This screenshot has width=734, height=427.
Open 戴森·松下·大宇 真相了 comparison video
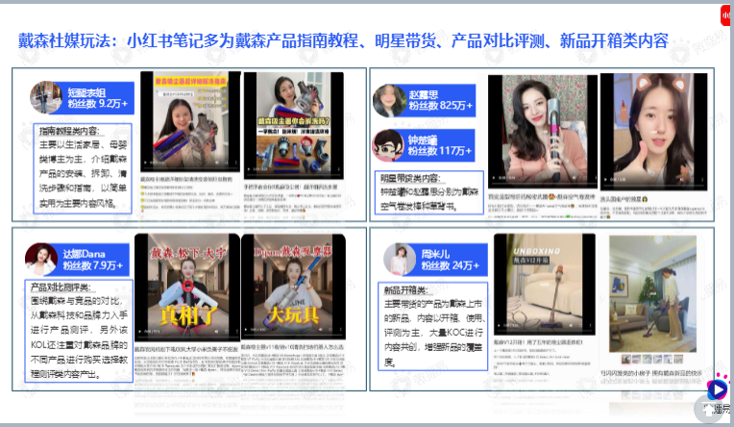pos(187,288)
